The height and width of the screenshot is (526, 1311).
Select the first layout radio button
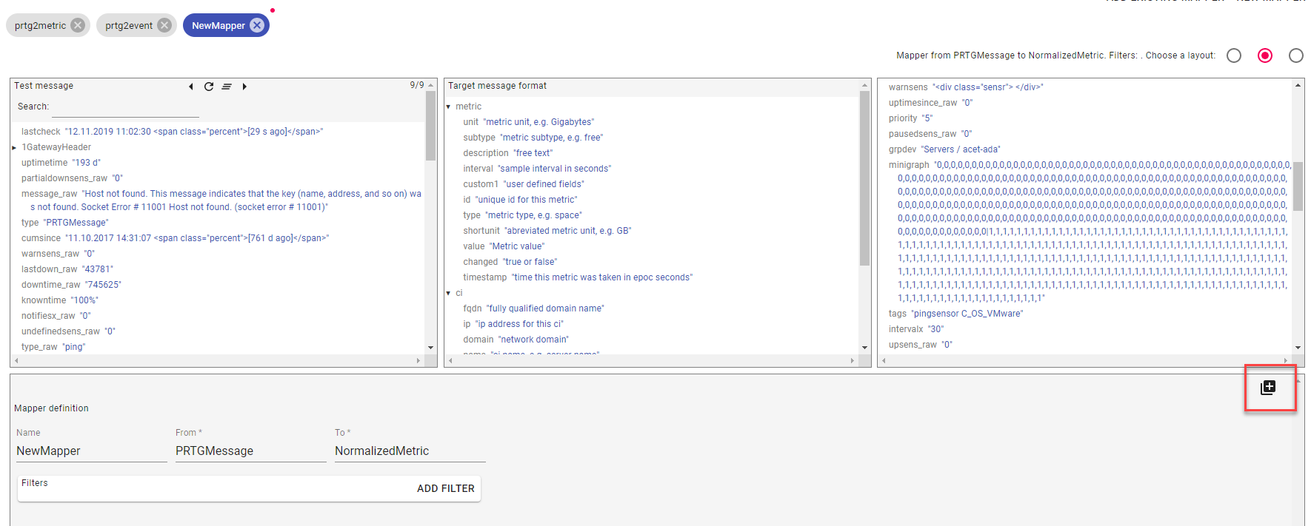(1234, 55)
